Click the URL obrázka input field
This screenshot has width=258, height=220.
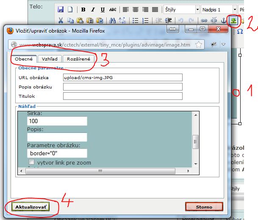(123, 77)
